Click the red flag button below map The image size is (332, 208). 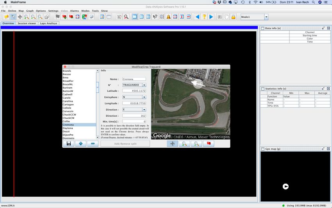coord(208,144)
